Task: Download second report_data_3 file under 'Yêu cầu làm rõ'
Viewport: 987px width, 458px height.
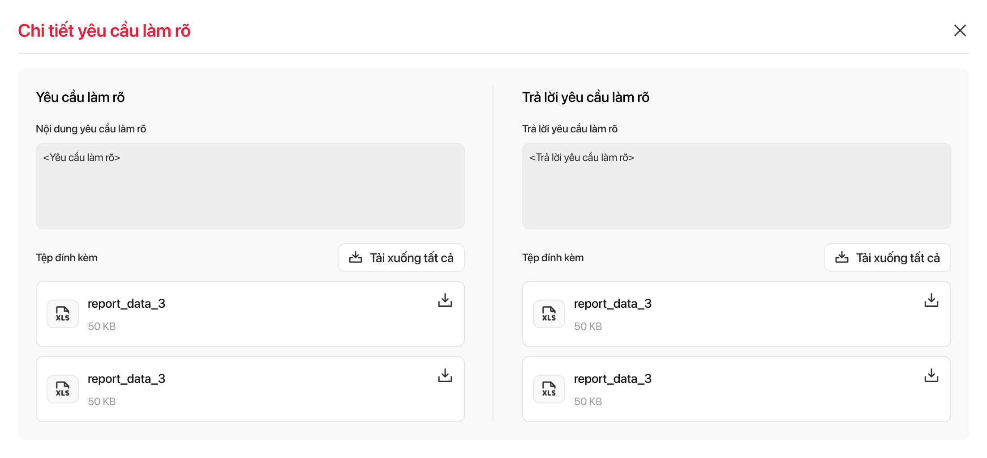Action: click(445, 375)
